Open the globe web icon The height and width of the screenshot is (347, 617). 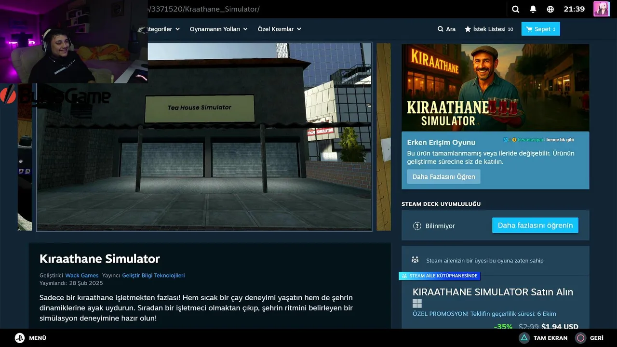550,9
